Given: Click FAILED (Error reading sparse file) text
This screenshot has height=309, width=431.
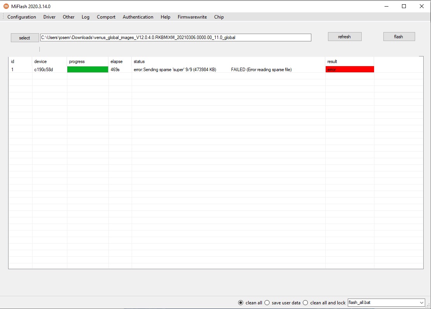Looking at the screenshot, I should [261, 70].
